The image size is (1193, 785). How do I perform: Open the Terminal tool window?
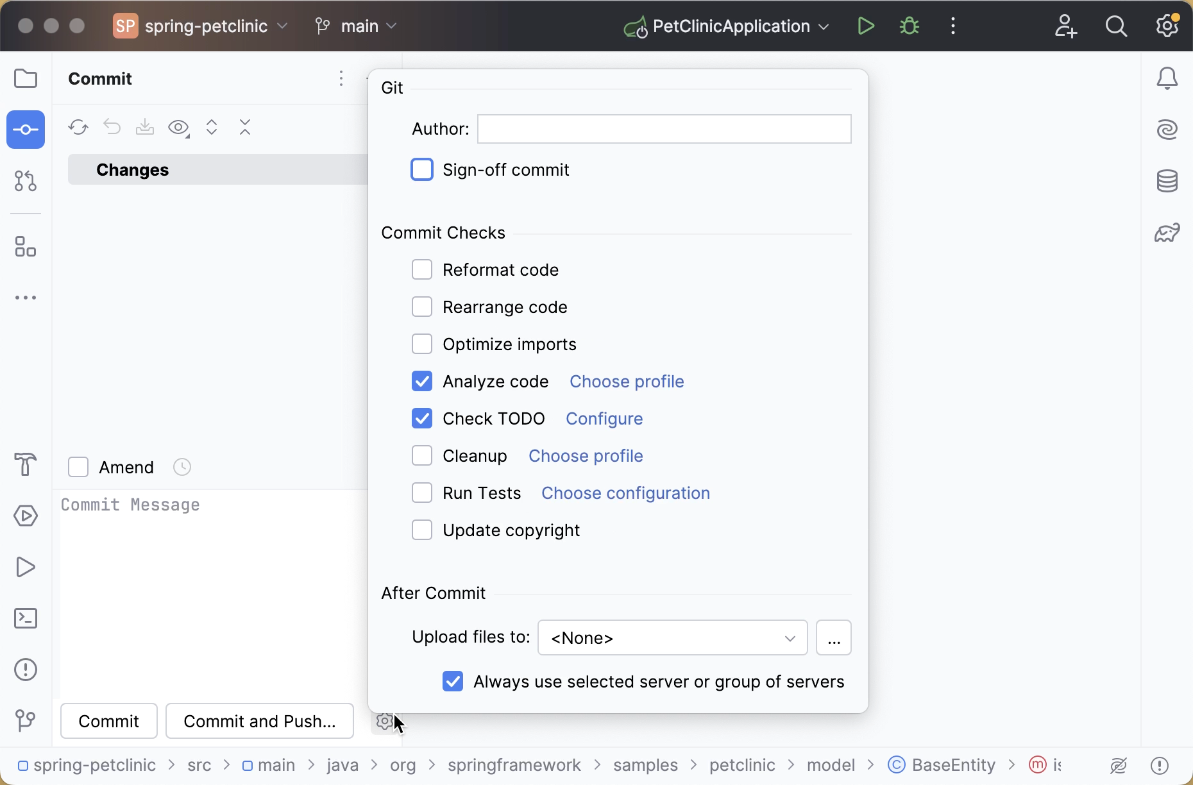click(x=25, y=618)
